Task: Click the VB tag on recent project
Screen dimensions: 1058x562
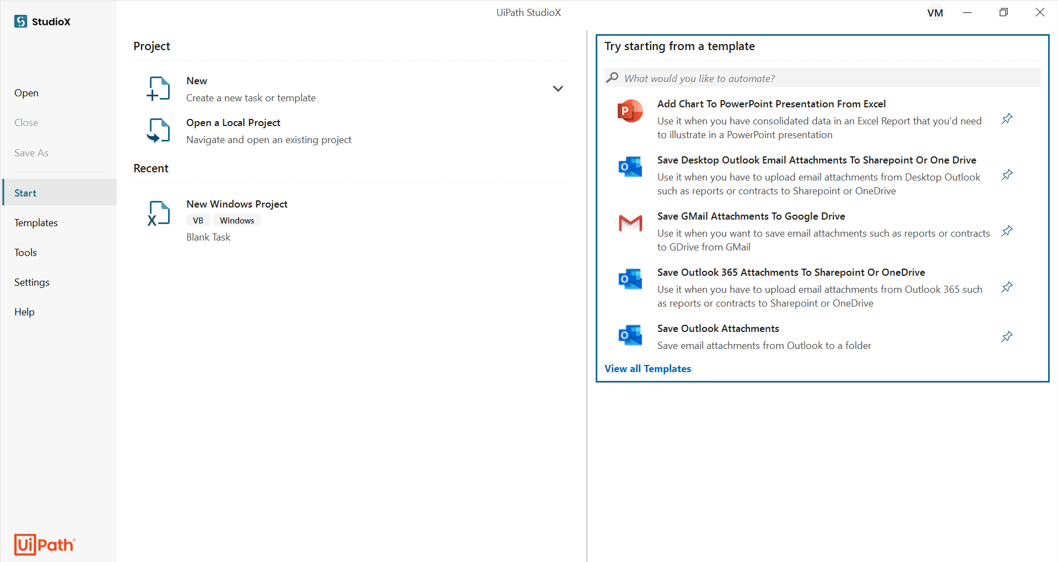Action: click(x=198, y=221)
